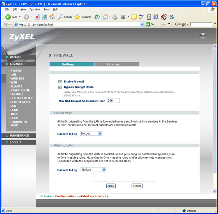Image resolution: width=218 pixels, height=214 pixels.
Task: Click the yellow note Discuss icon
Action: point(134,17)
